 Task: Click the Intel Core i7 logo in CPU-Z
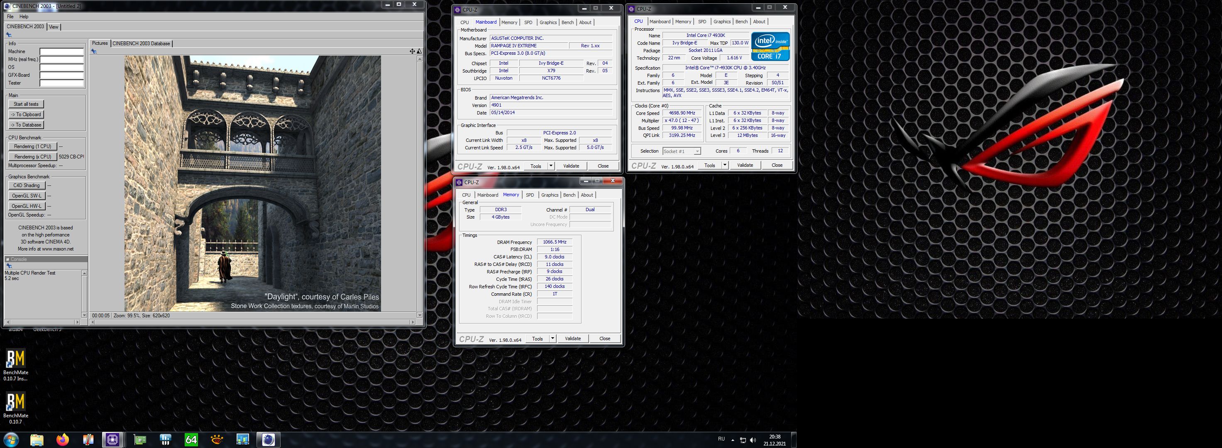[x=770, y=46]
